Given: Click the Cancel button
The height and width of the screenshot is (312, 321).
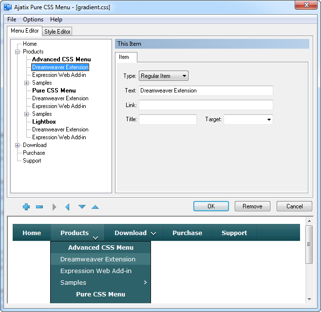Looking at the screenshot, I should (x=294, y=206).
